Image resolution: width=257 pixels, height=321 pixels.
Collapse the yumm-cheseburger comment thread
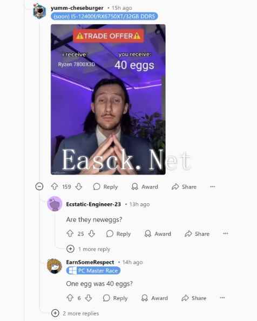click(39, 186)
